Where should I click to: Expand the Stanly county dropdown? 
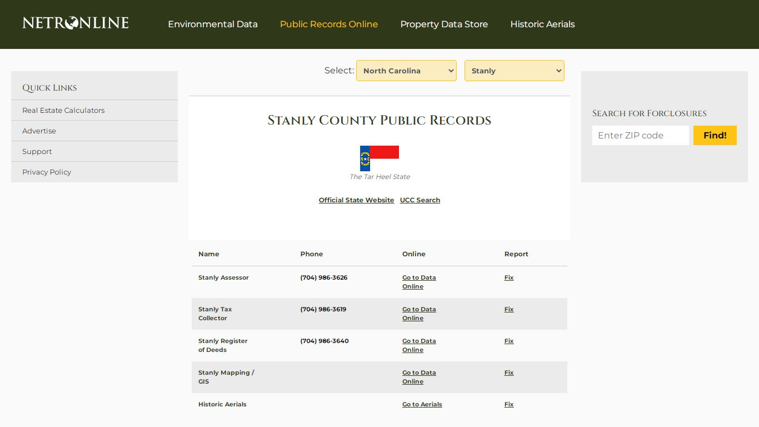point(515,71)
